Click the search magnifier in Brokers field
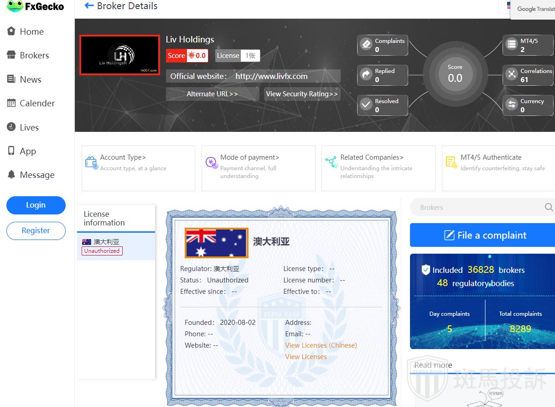 (x=549, y=208)
